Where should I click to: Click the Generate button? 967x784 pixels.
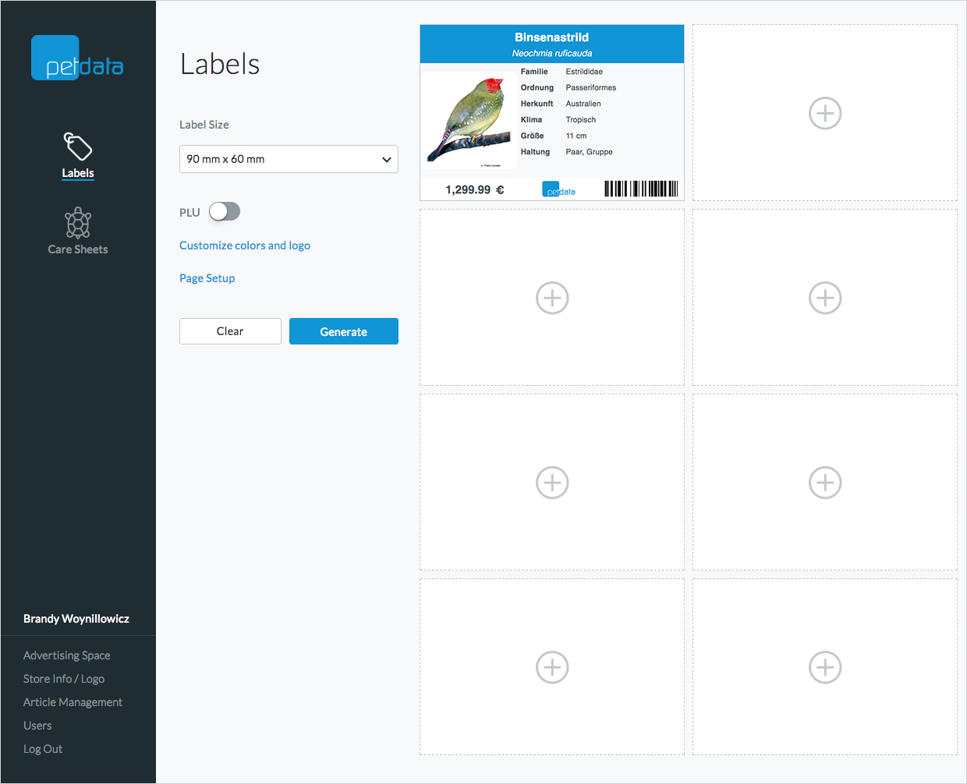(x=343, y=330)
